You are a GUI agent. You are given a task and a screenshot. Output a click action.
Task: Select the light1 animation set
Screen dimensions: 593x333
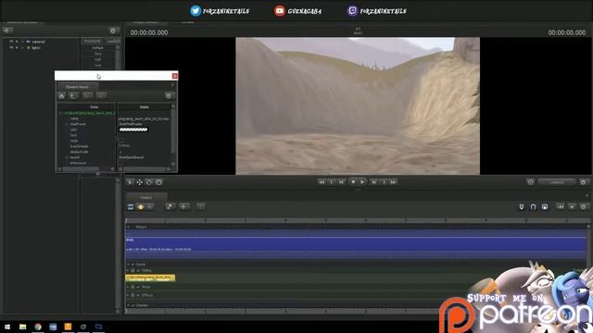click(36, 47)
